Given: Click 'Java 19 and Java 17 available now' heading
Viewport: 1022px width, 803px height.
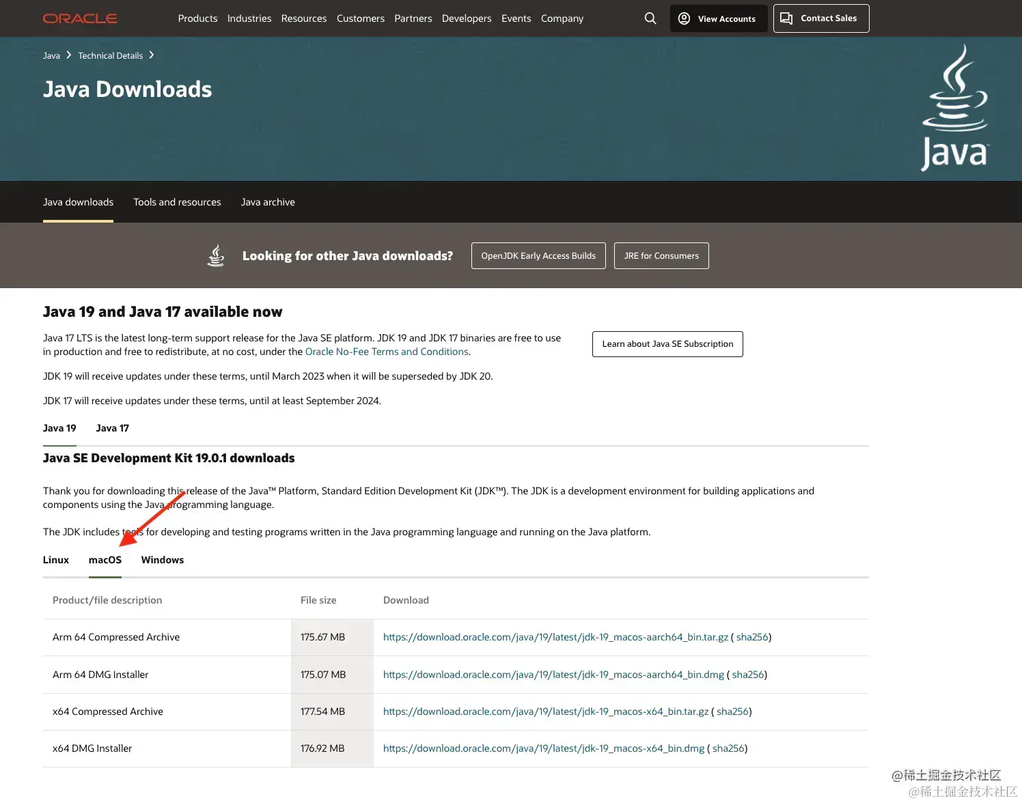Looking at the screenshot, I should (x=163, y=312).
